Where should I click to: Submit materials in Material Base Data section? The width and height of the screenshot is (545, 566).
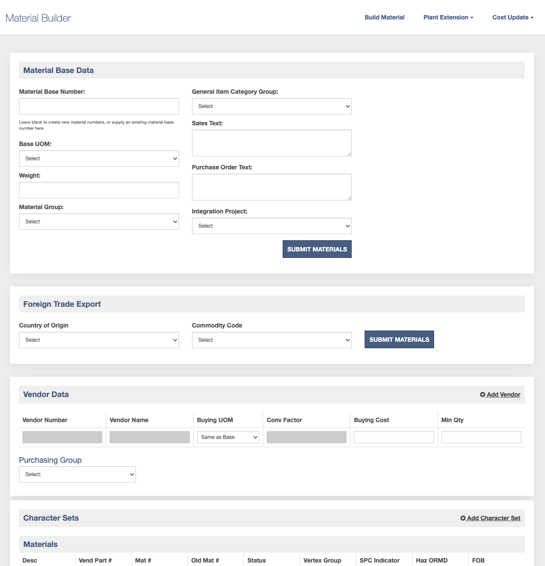click(317, 249)
